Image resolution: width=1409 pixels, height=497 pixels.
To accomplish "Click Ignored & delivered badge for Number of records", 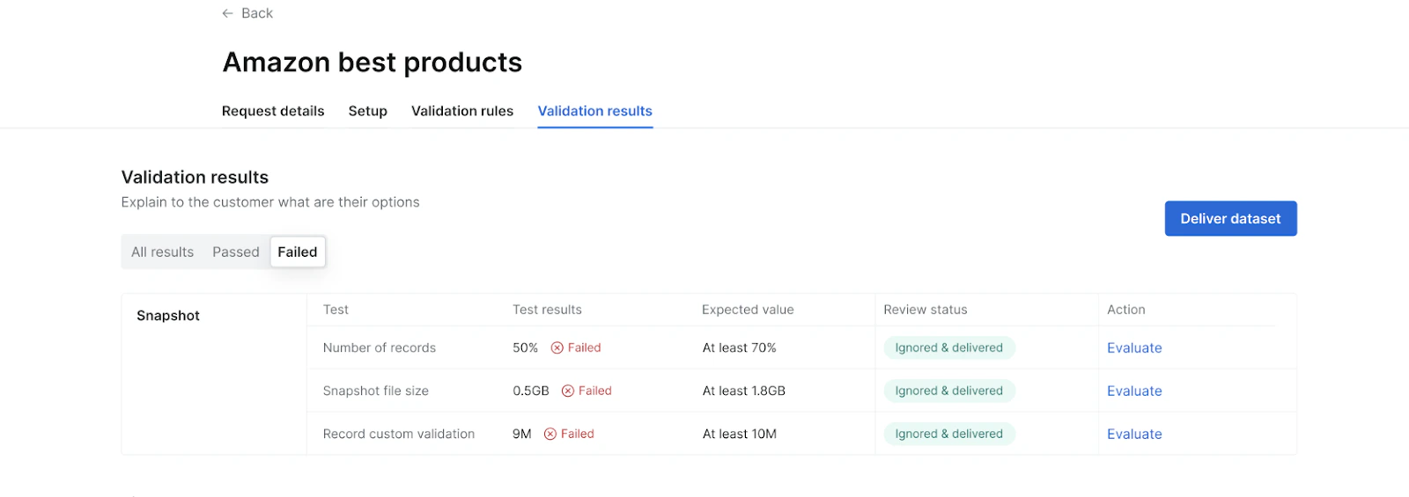I will coord(949,347).
